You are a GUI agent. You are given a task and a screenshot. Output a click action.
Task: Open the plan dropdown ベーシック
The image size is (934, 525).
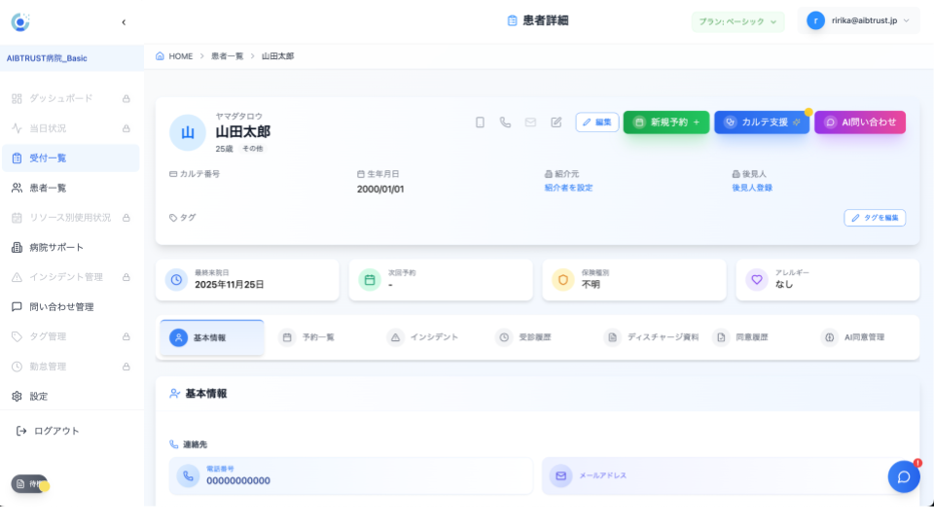pyautogui.click(x=737, y=21)
